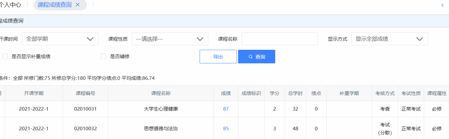This screenshot has width=449, height=139.
Task: Click the left chevron collapse arrow
Action: 442,5
